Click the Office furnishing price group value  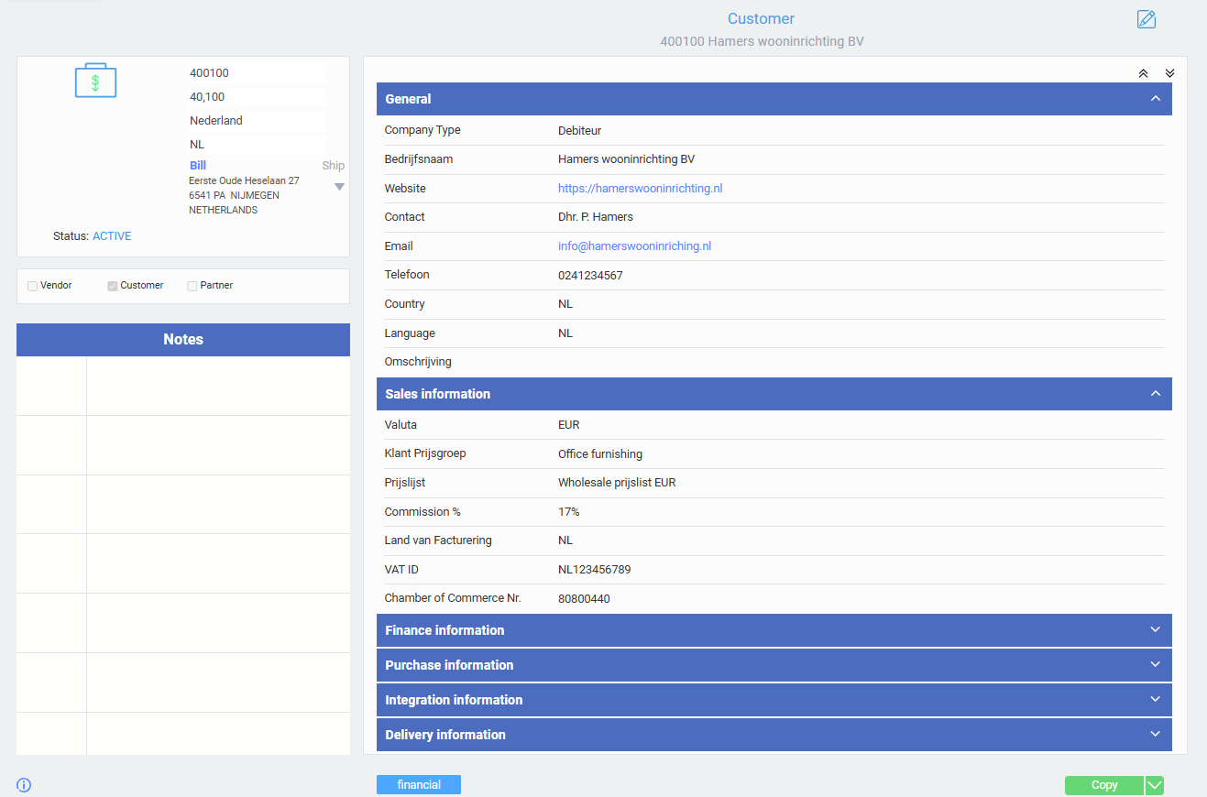click(600, 454)
